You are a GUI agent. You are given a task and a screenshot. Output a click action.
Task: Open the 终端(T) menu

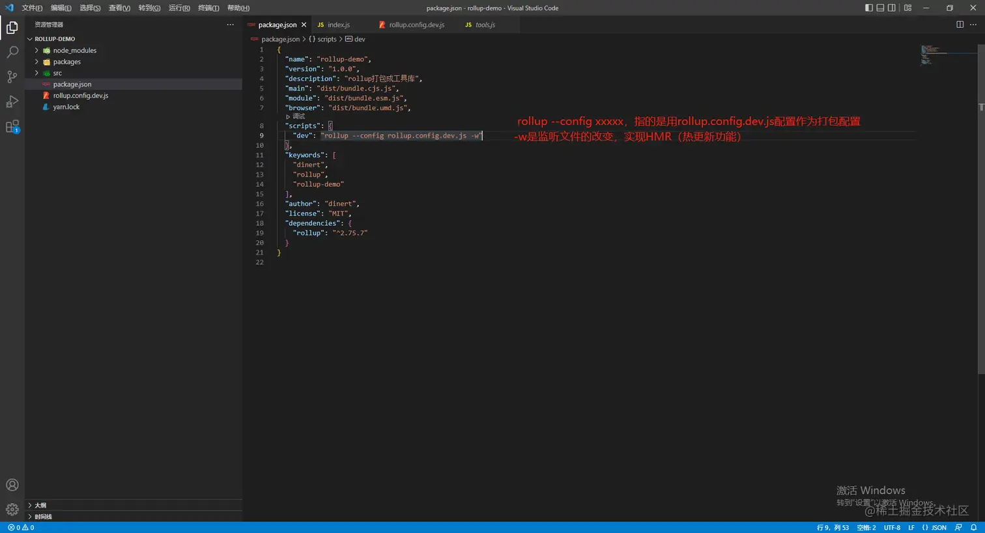tap(208, 8)
